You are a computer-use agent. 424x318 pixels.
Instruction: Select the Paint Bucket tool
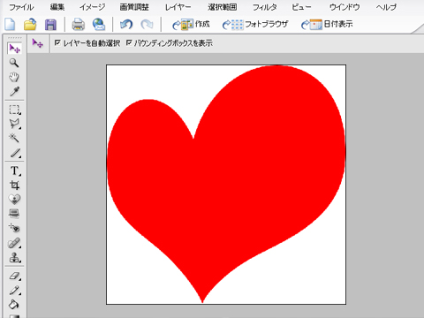pos(14,304)
